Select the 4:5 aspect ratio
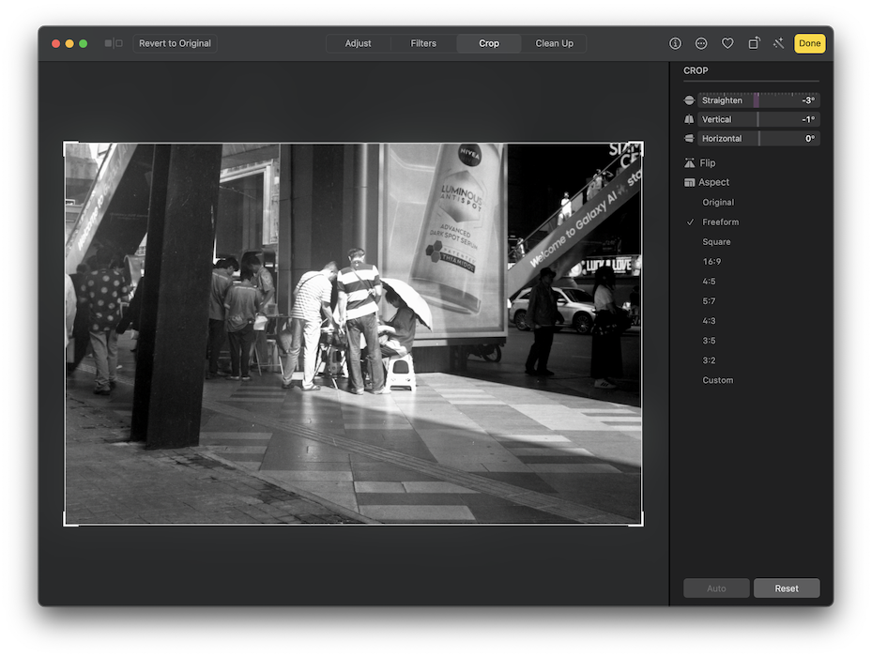 point(709,281)
